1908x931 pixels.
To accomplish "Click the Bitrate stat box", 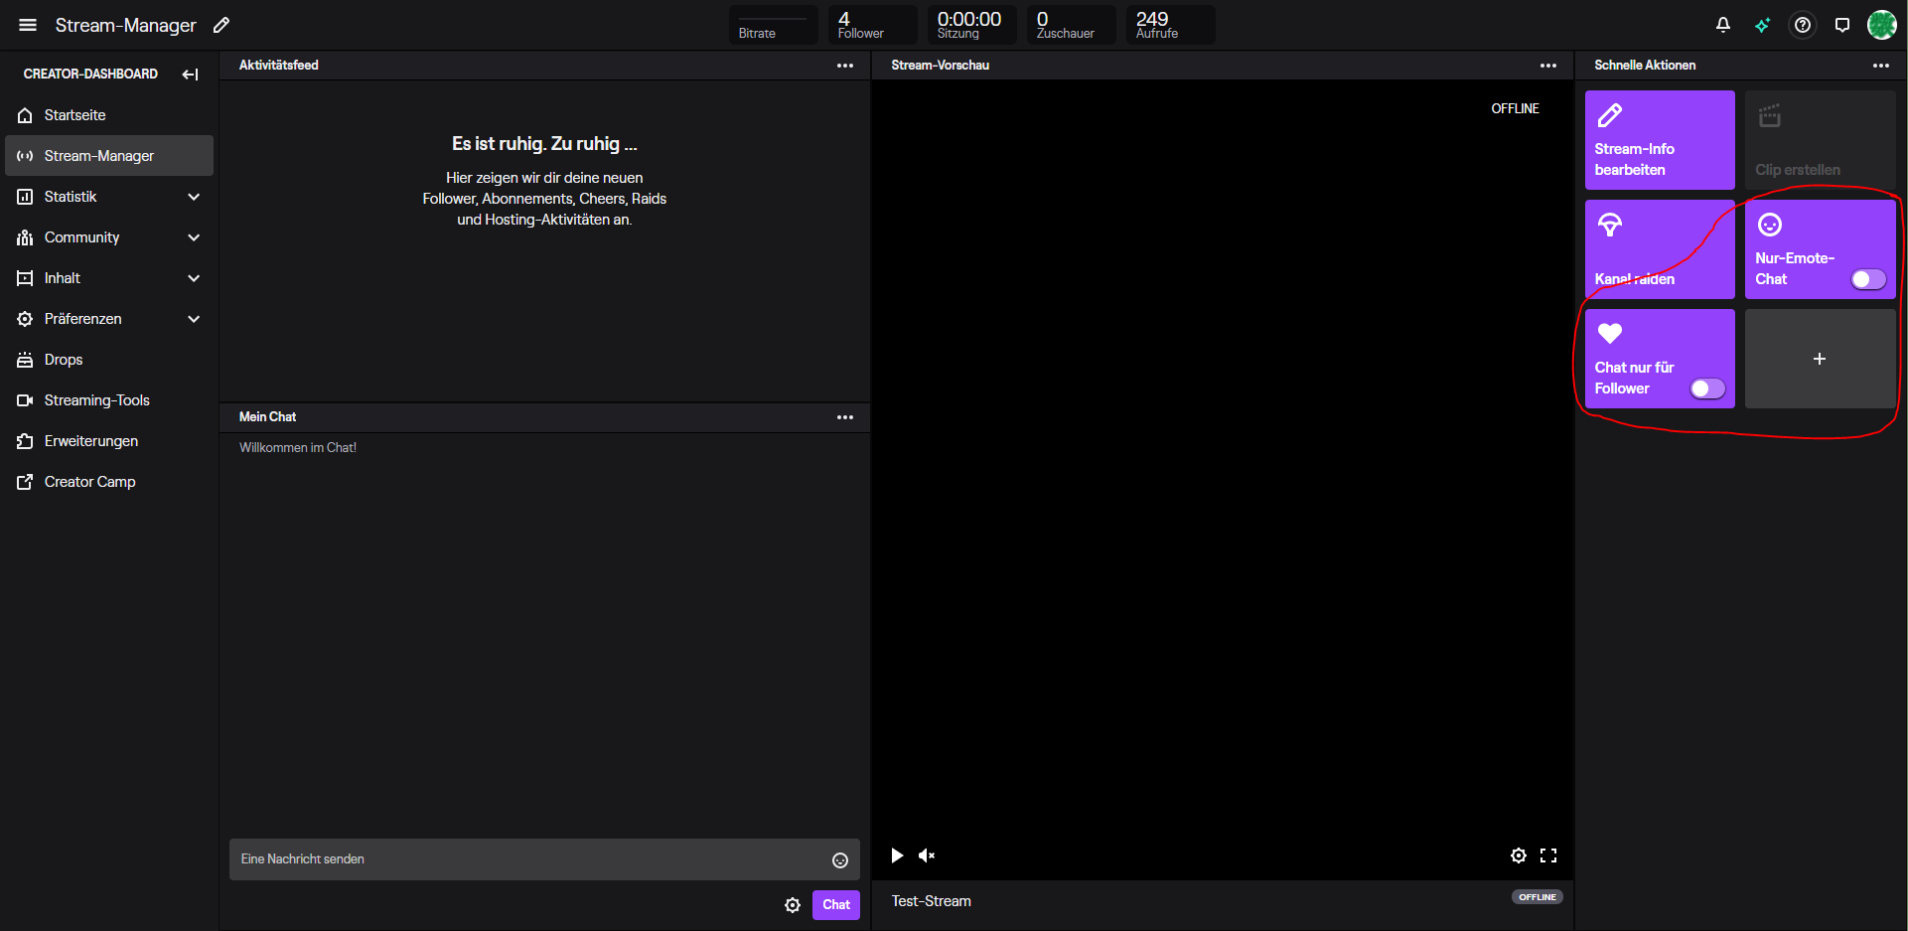I will tap(774, 25).
